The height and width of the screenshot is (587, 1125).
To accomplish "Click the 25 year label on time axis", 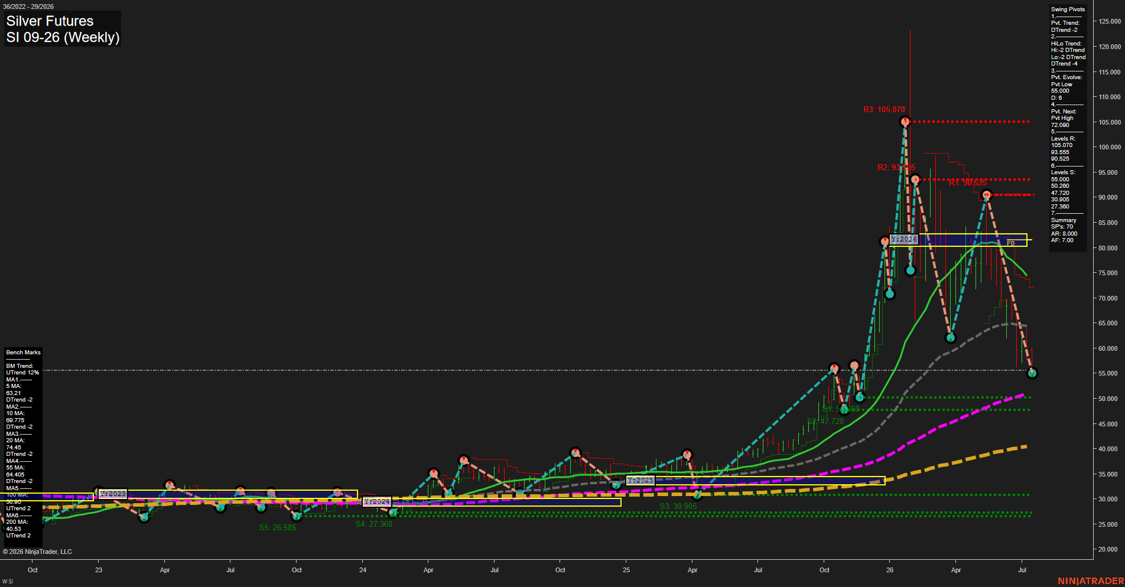I will tap(626, 570).
